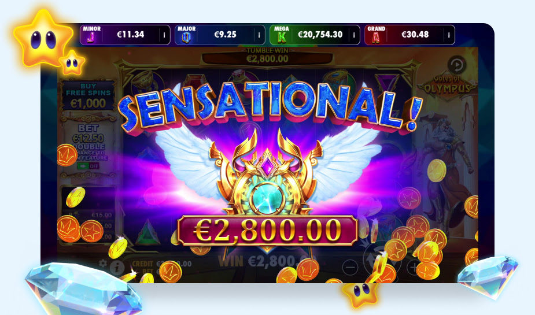Open the Minor jackpot info icon

(164, 35)
